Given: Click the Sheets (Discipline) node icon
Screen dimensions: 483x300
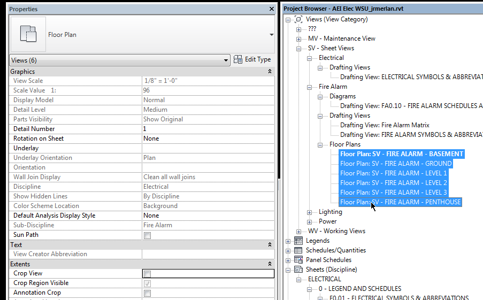Looking at the screenshot, I should 298,270.
